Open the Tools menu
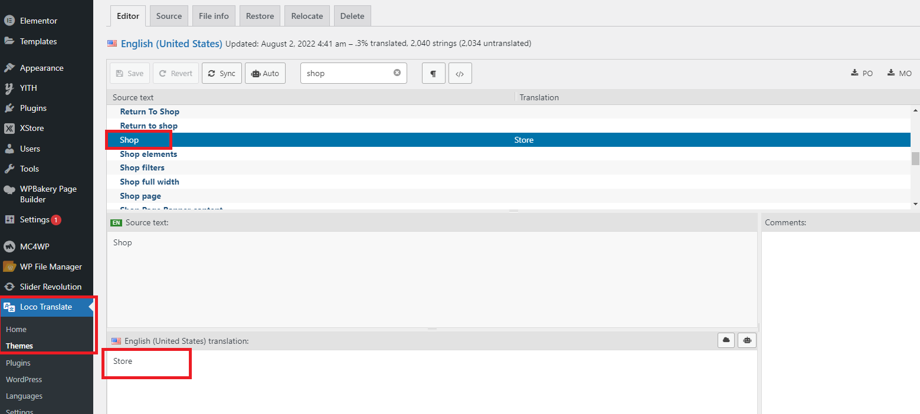920x414 pixels. [29, 169]
